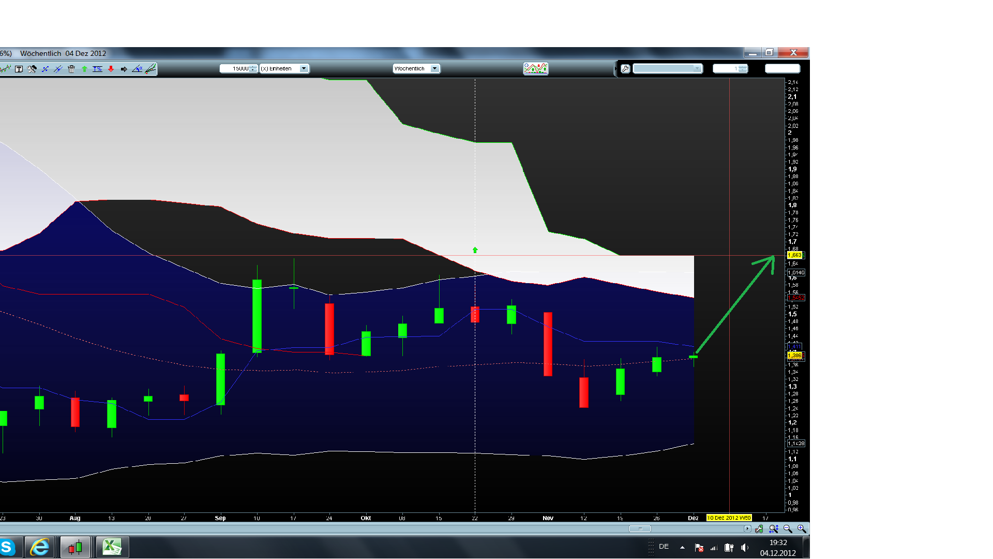Viewport: 993px width, 559px height.
Task: Click the hammer and wrench settings icon
Action: coord(32,69)
